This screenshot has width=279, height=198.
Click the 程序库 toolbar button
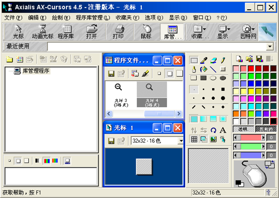click(66, 32)
